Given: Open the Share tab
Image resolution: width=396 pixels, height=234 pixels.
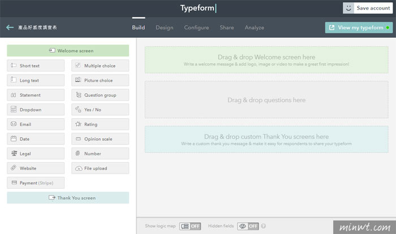Looking at the screenshot, I should point(227,28).
